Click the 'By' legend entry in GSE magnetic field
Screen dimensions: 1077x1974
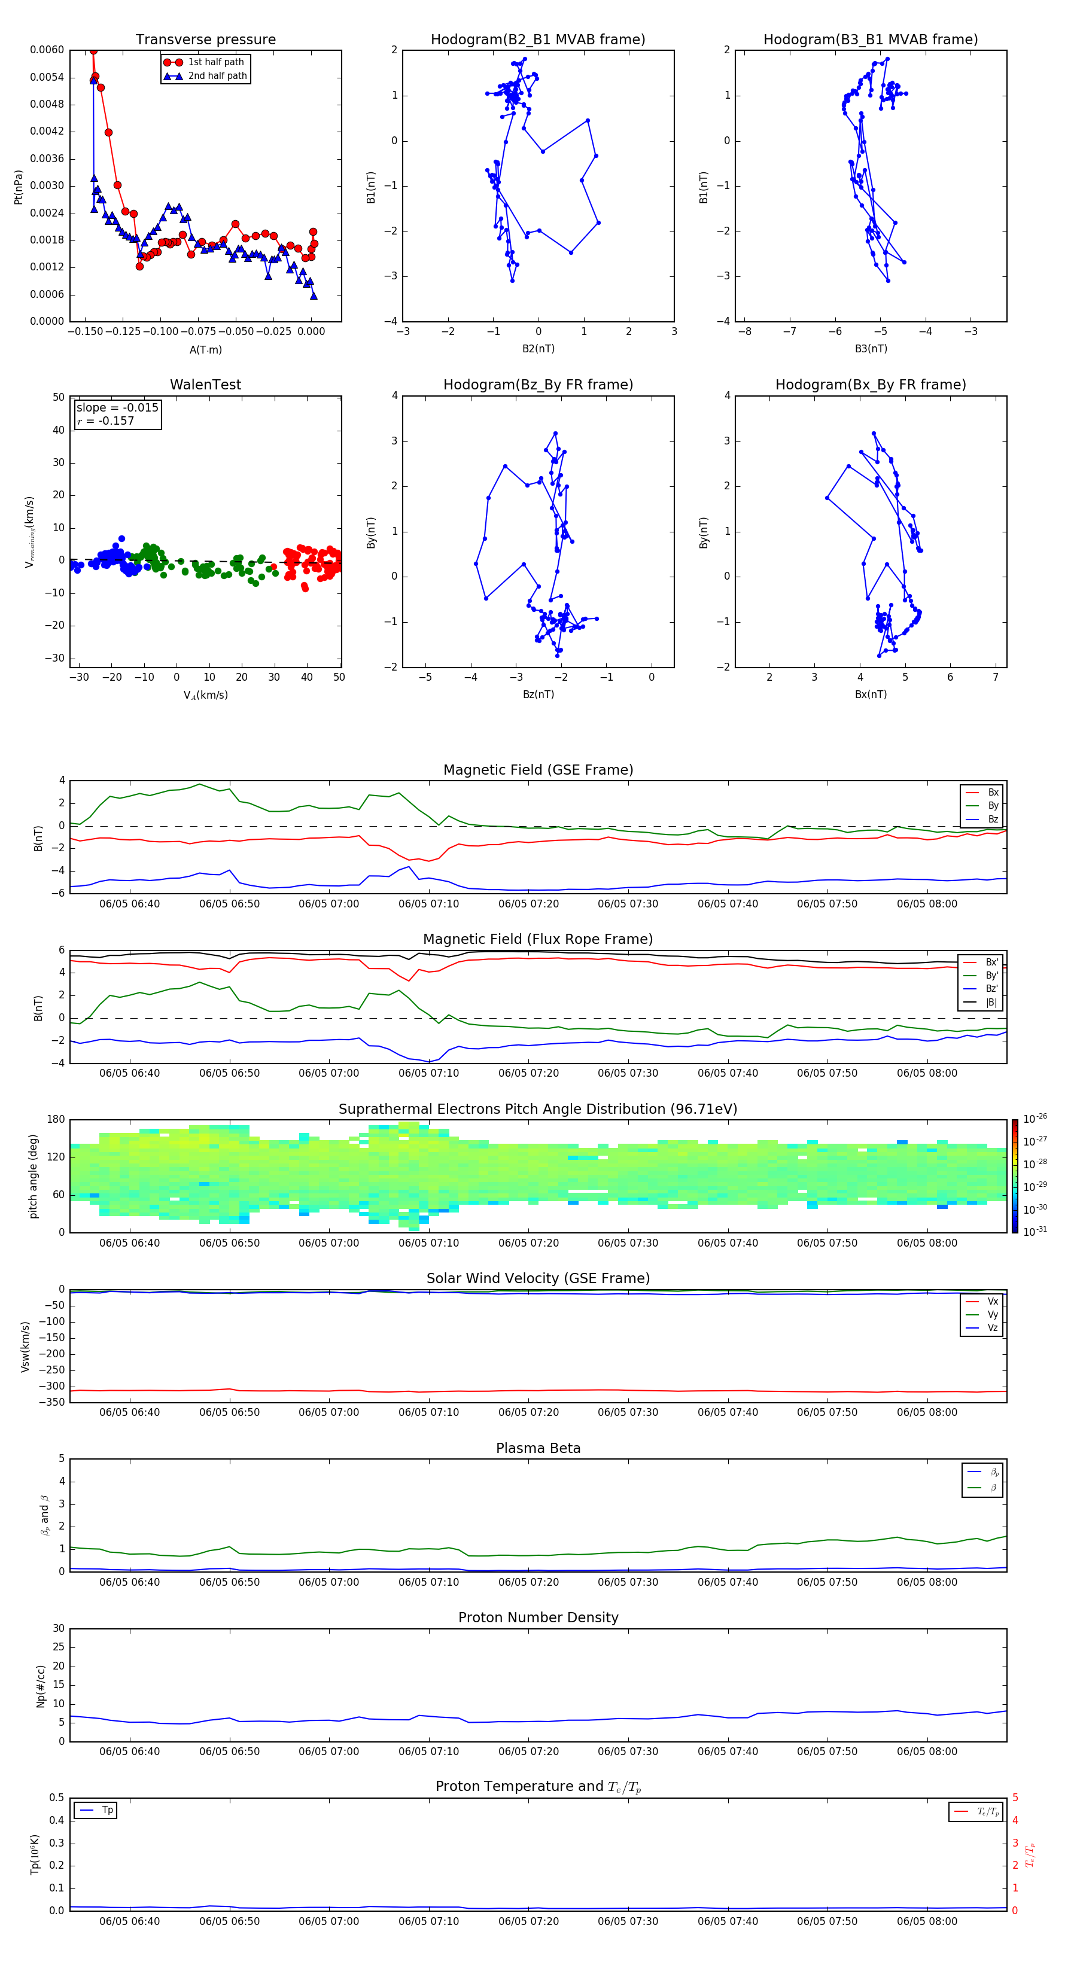click(982, 805)
